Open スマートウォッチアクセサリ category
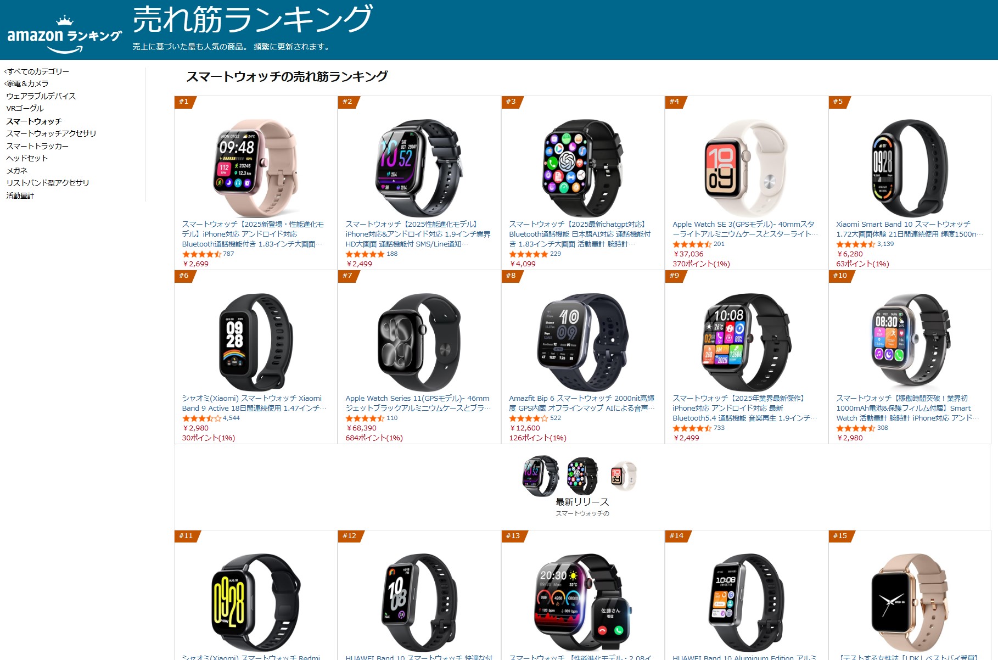998x660 pixels. (51, 133)
